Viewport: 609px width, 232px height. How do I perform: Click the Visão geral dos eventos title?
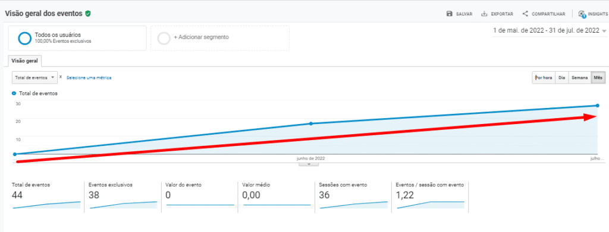coord(43,14)
